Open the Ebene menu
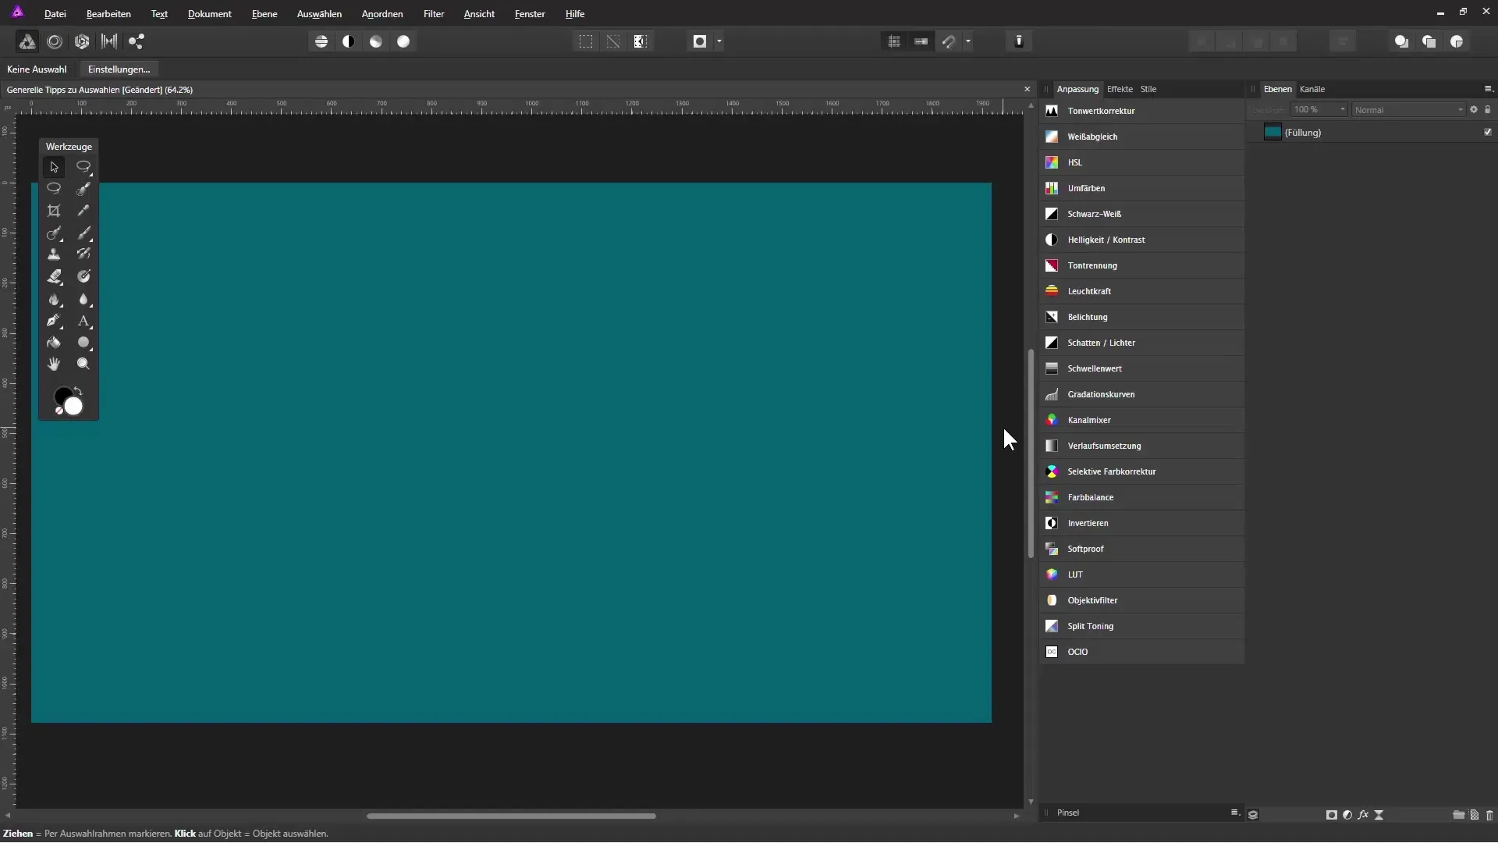This screenshot has height=843, width=1498. click(264, 14)
